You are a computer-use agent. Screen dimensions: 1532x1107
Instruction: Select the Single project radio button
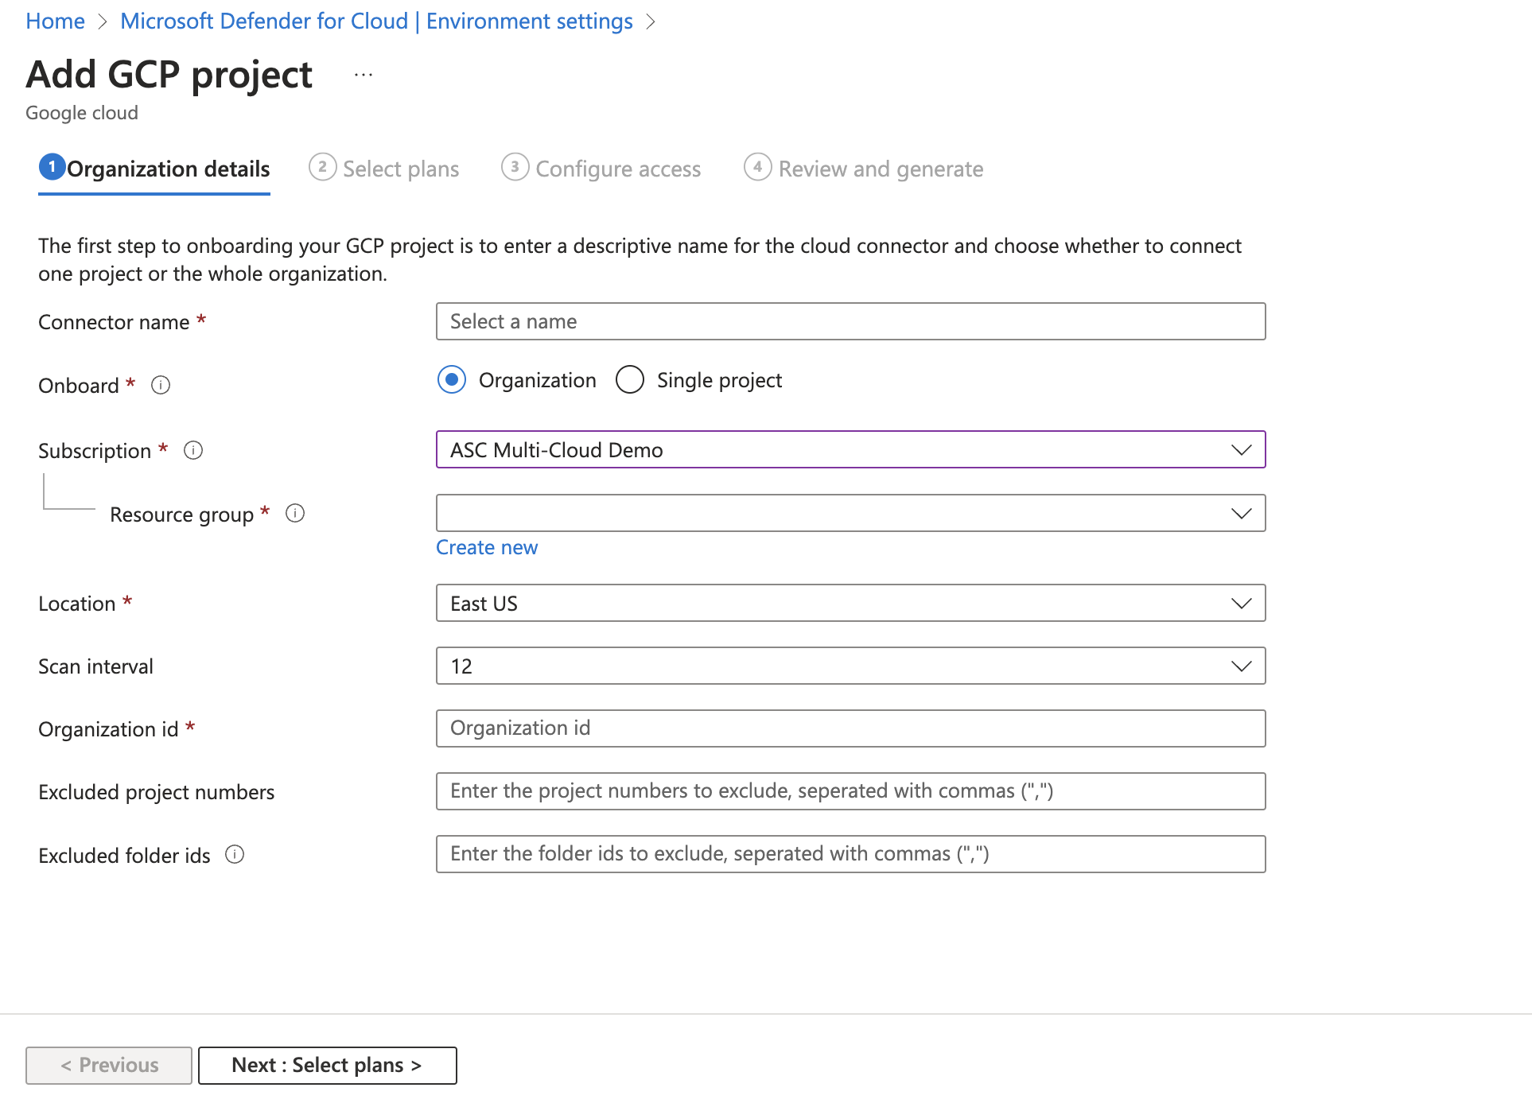pyautogui.click(x=629, y=379)
